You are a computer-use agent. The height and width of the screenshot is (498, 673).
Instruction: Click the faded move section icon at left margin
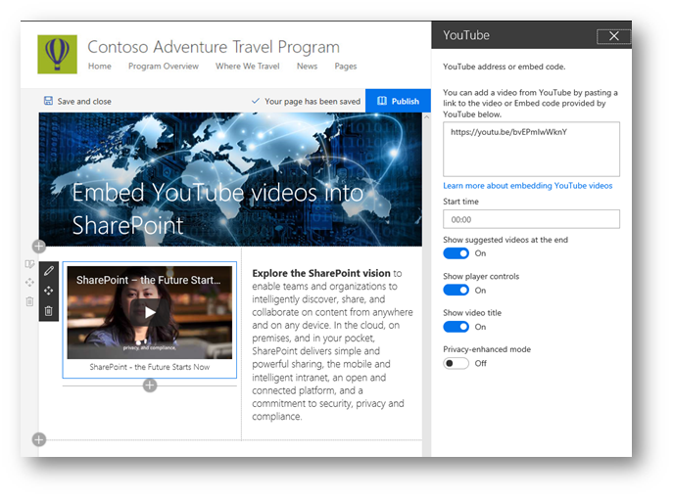point(29,283)
